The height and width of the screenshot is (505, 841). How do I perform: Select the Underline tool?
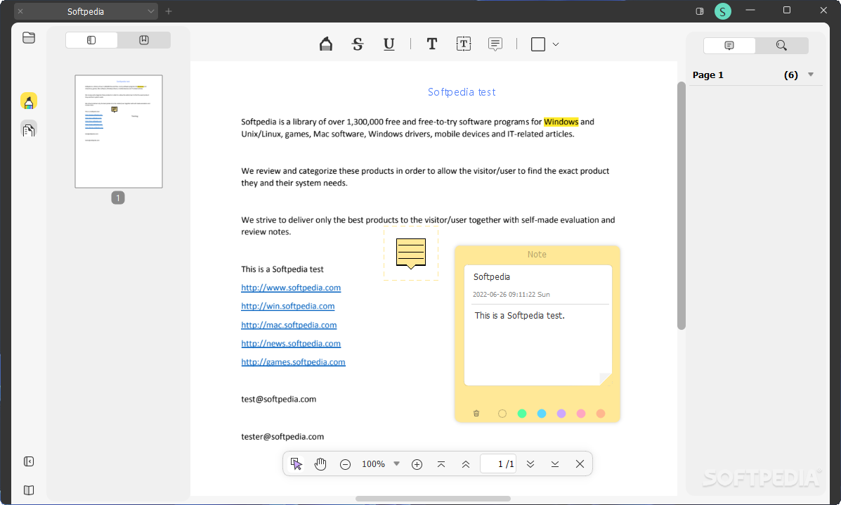(x=389, y=44)
